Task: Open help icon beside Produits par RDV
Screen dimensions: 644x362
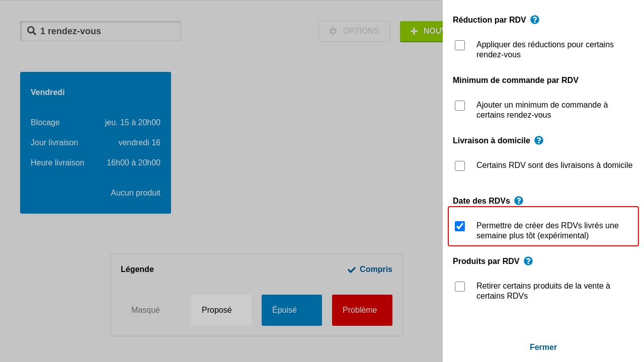Action: click(528, 261)
